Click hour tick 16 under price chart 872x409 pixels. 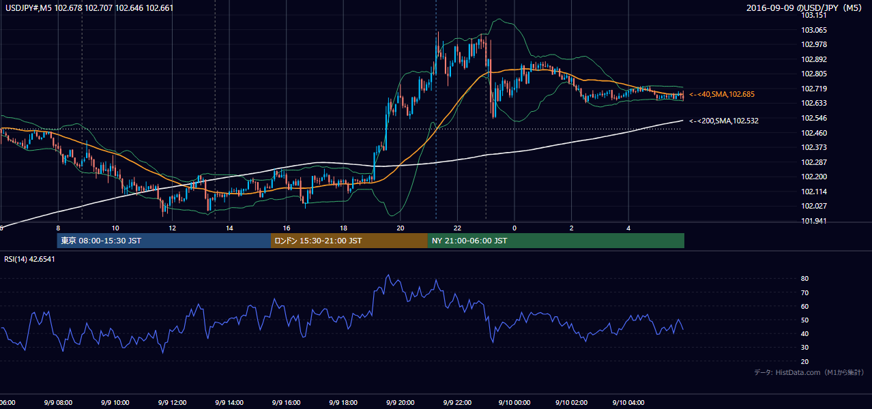[x=287, y=228]
